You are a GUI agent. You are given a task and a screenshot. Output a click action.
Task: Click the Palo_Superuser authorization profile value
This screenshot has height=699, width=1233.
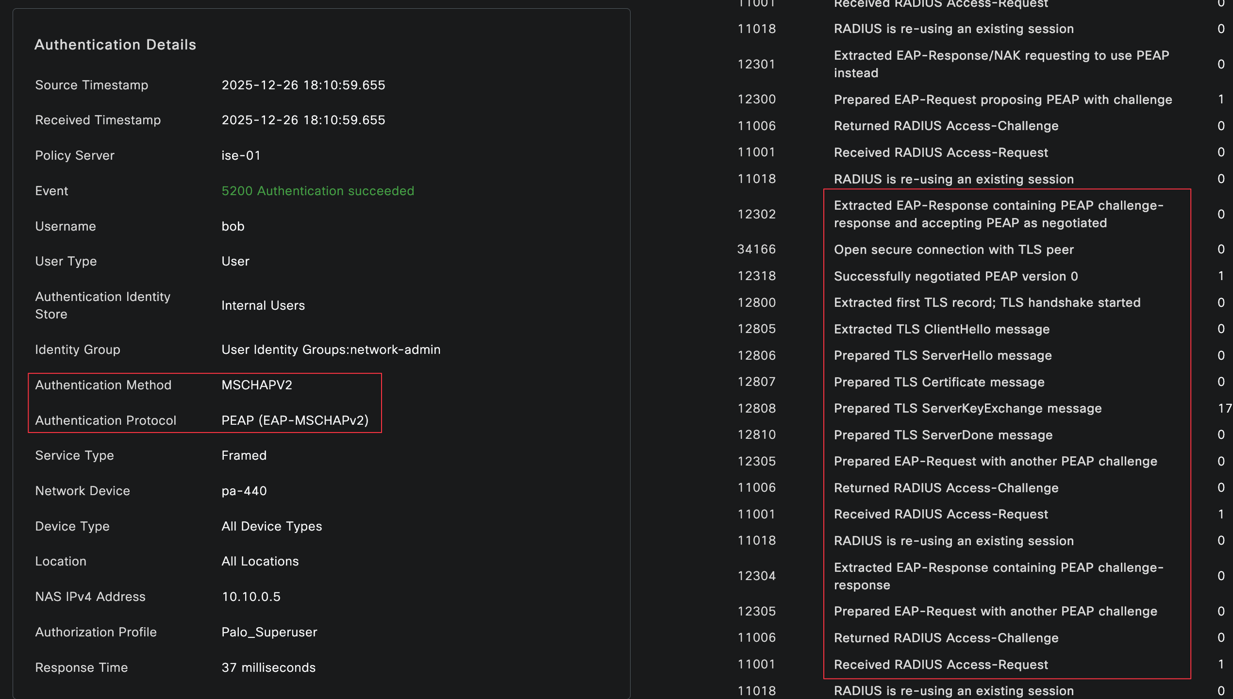point(269,632)
